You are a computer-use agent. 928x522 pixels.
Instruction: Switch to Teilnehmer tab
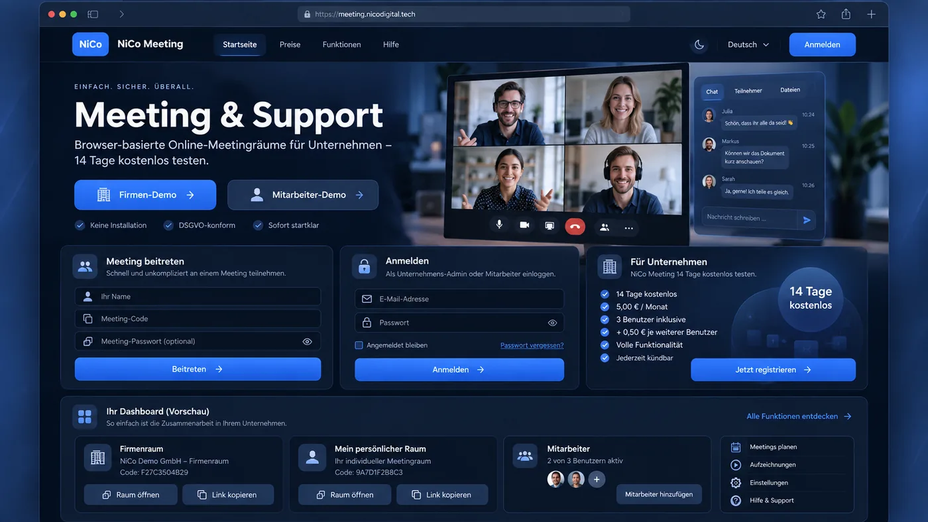748,91
